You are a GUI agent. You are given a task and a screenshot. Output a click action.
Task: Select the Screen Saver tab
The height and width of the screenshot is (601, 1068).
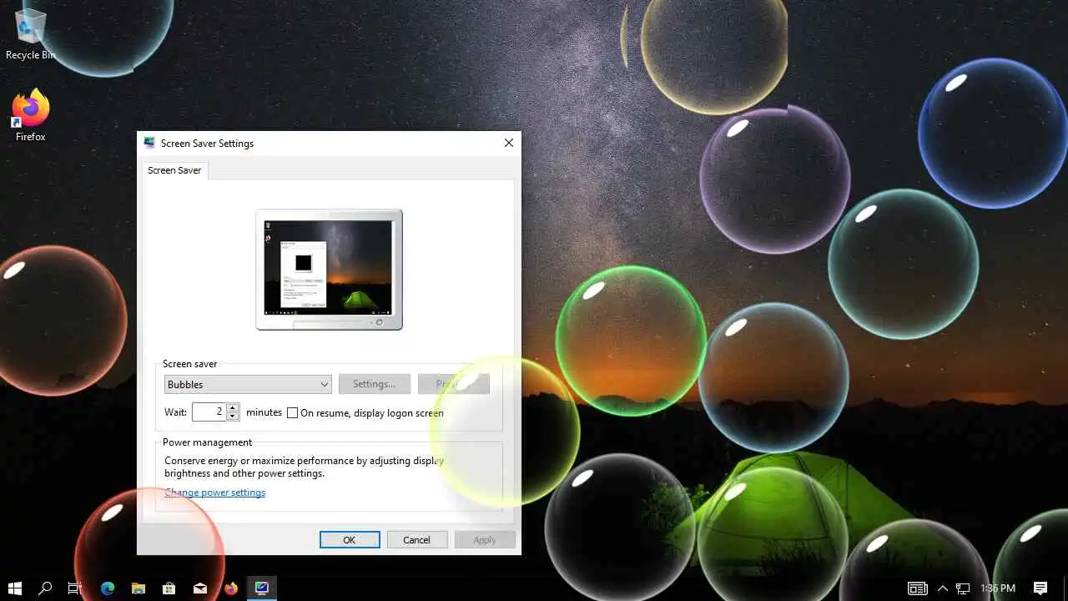coord(174,170)
